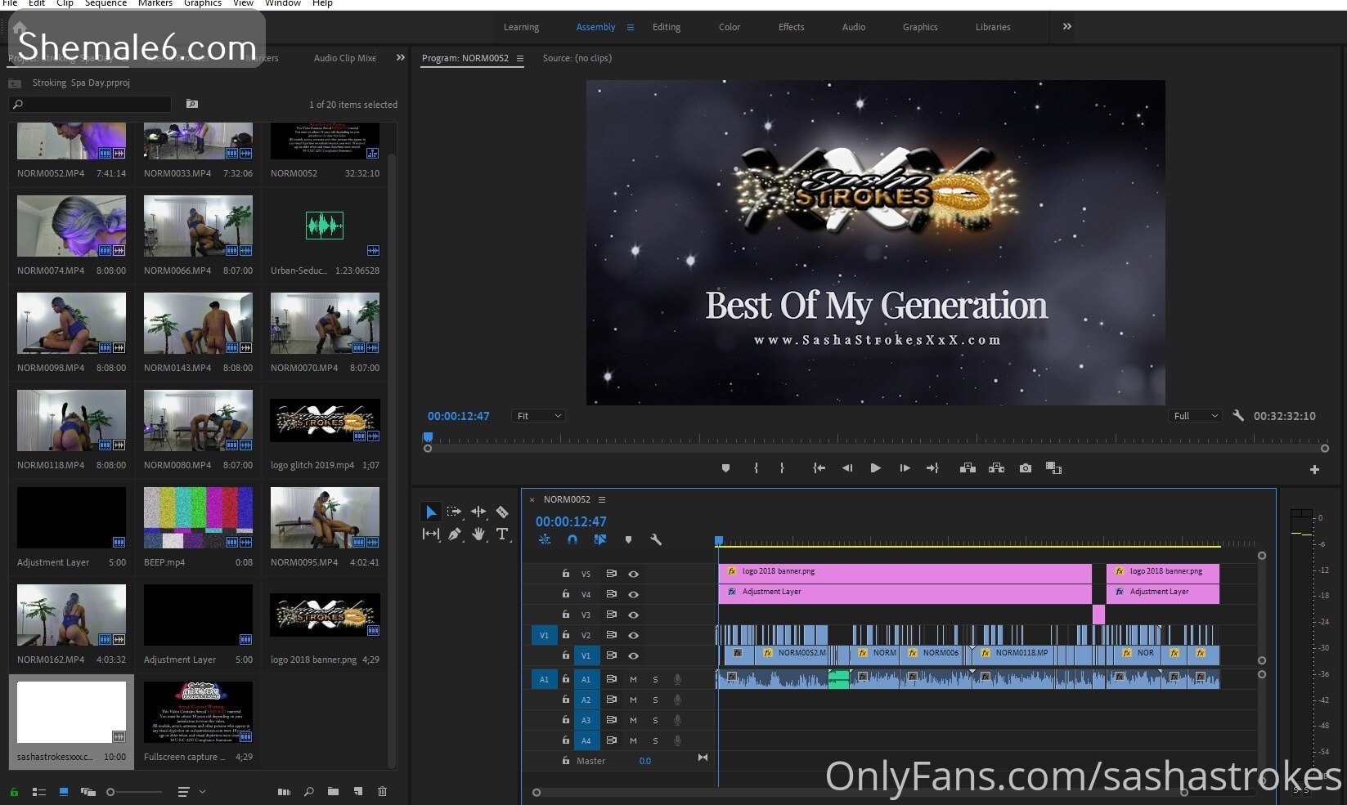
Task: Show hidden workspaces via double-arrow overflow
Action: click(x=1066, y=26)
